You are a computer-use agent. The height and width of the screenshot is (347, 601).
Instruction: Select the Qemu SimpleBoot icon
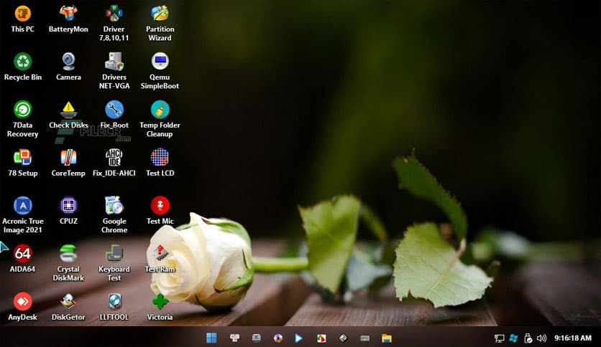tap(160, 62)
